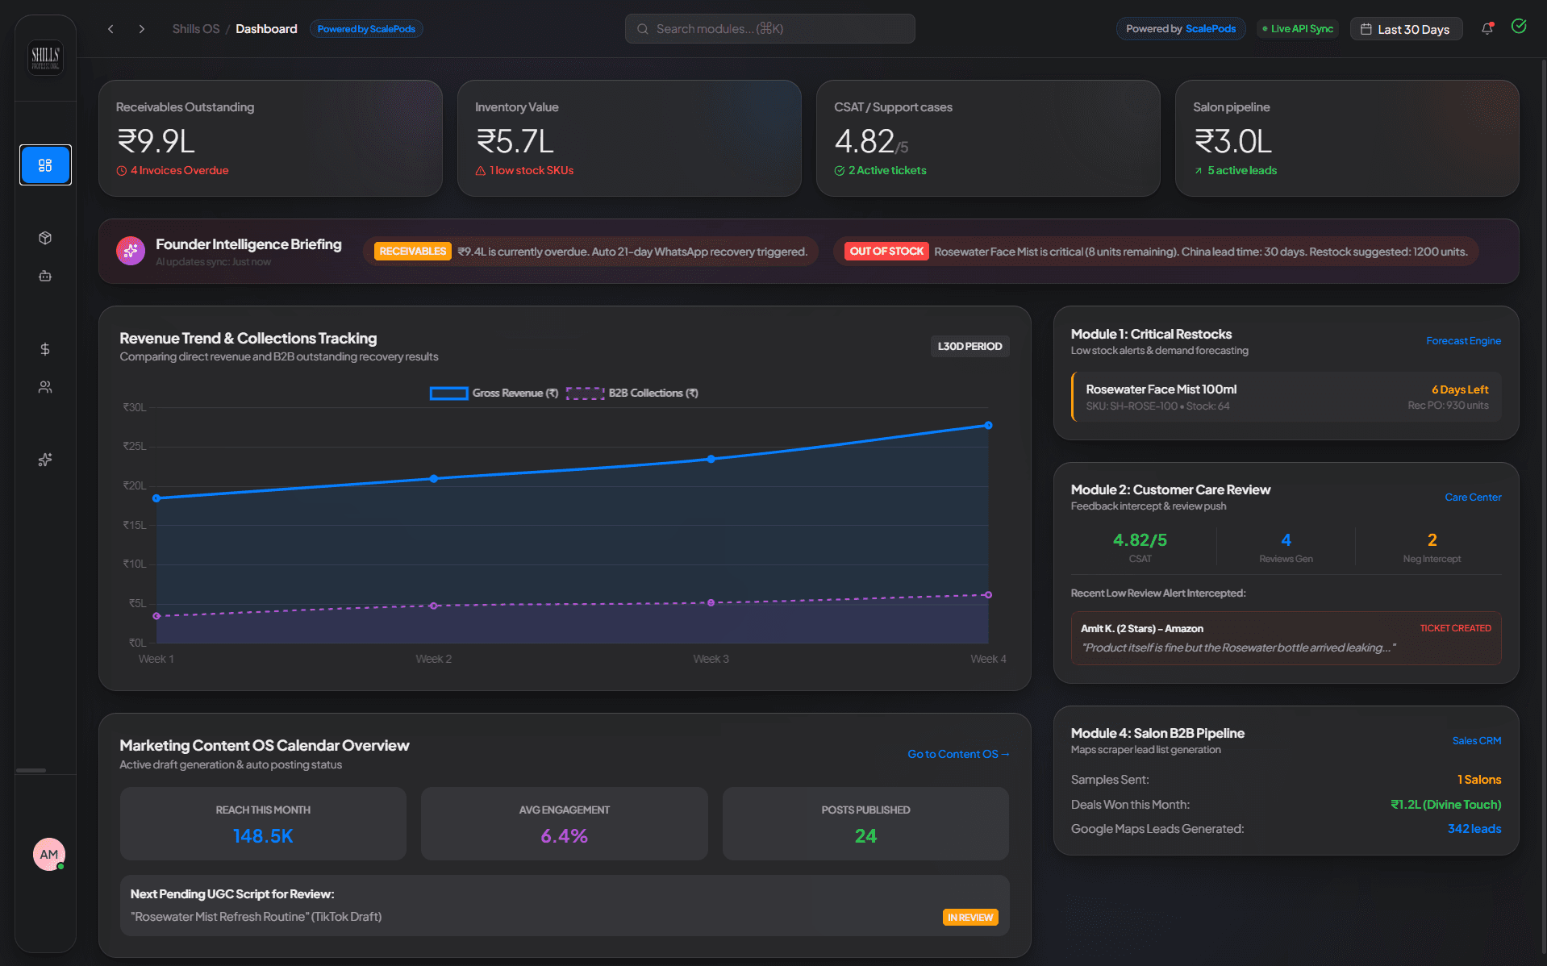The width and height of the screenshot is (1547, 966).
Task: Click the calendar icon in Last 30 Days
Action: click(1366, 29)
